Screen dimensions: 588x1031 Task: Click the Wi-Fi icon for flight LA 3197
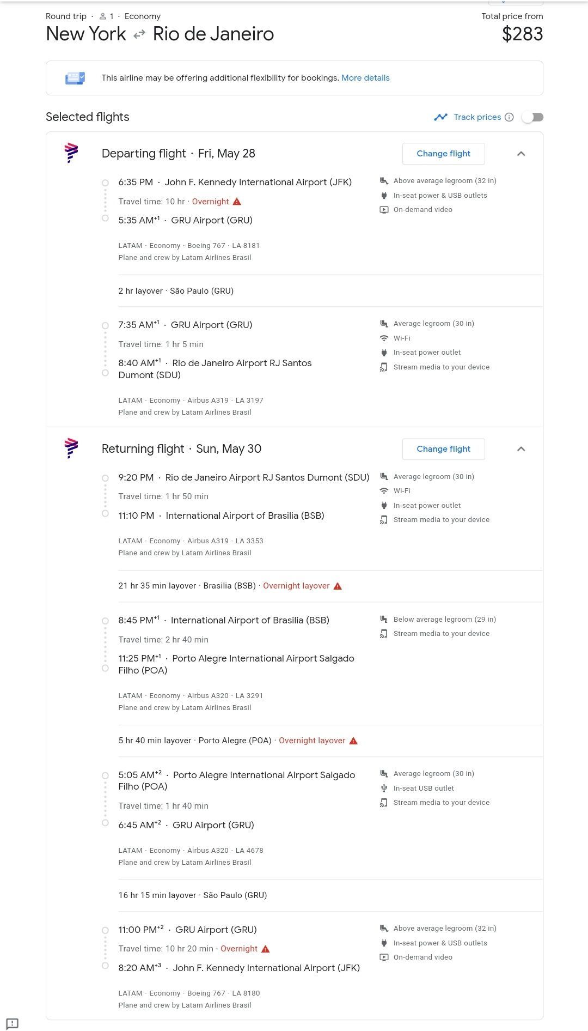coord(384,338)
